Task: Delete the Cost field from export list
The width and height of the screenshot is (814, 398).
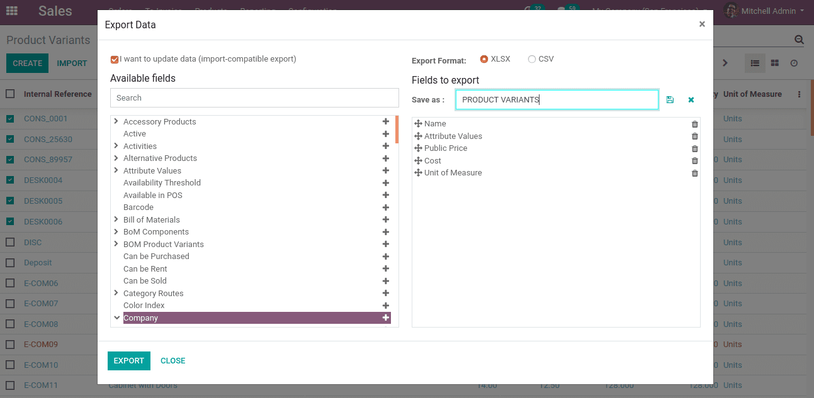Action: pos(695,161)
